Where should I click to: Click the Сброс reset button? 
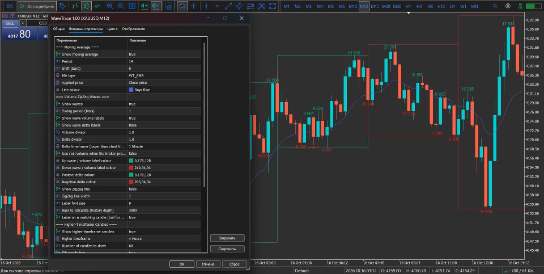pos(235,264)
